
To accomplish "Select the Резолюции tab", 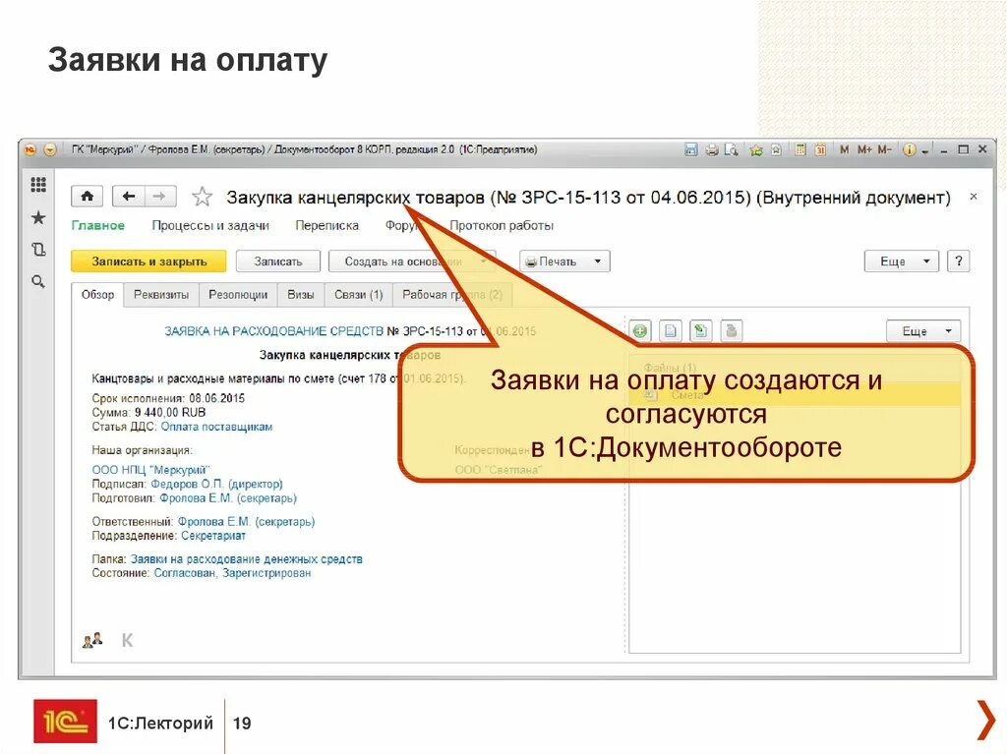I will 238,295.
